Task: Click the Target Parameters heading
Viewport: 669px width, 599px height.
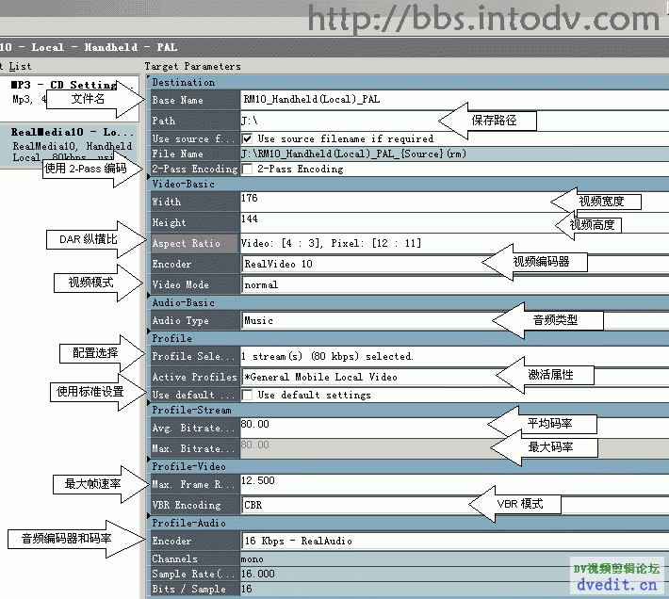Action: (193, 67)
